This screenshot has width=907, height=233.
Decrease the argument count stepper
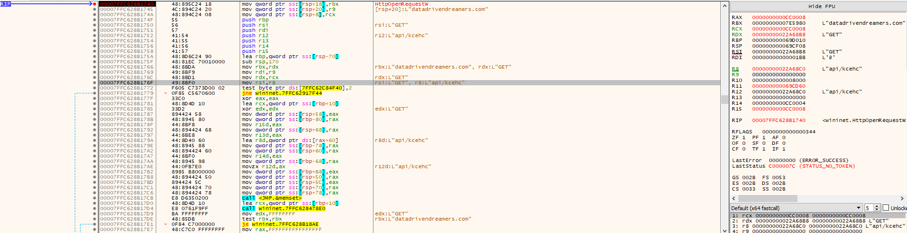(877, 210)
